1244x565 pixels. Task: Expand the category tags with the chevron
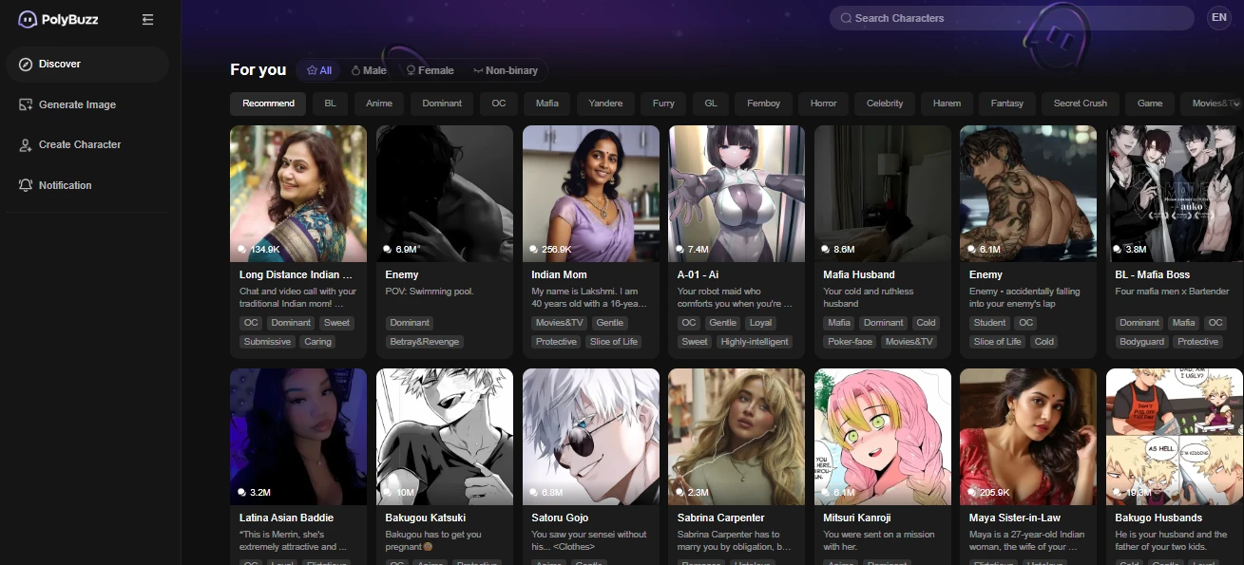[x=1237, y=104]
